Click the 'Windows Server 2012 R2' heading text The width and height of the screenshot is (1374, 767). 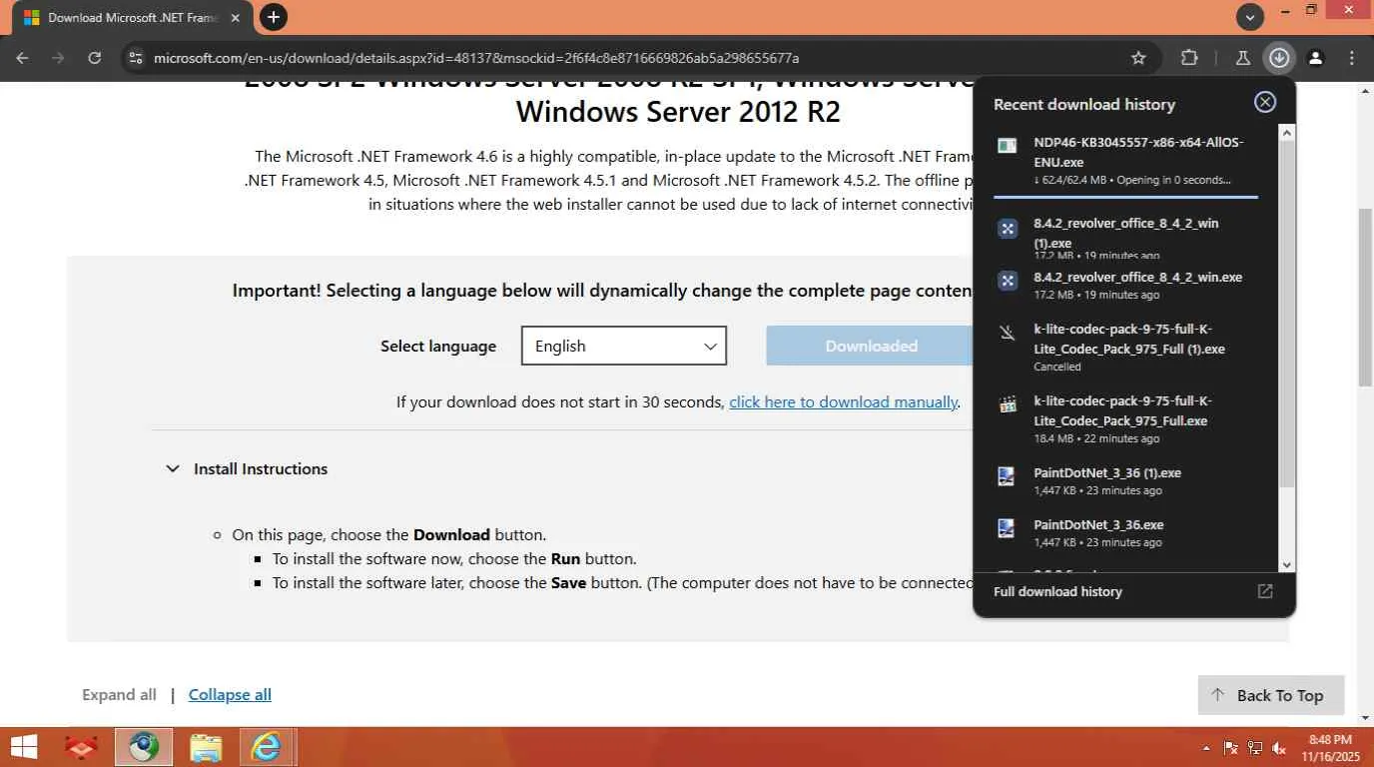678,111
